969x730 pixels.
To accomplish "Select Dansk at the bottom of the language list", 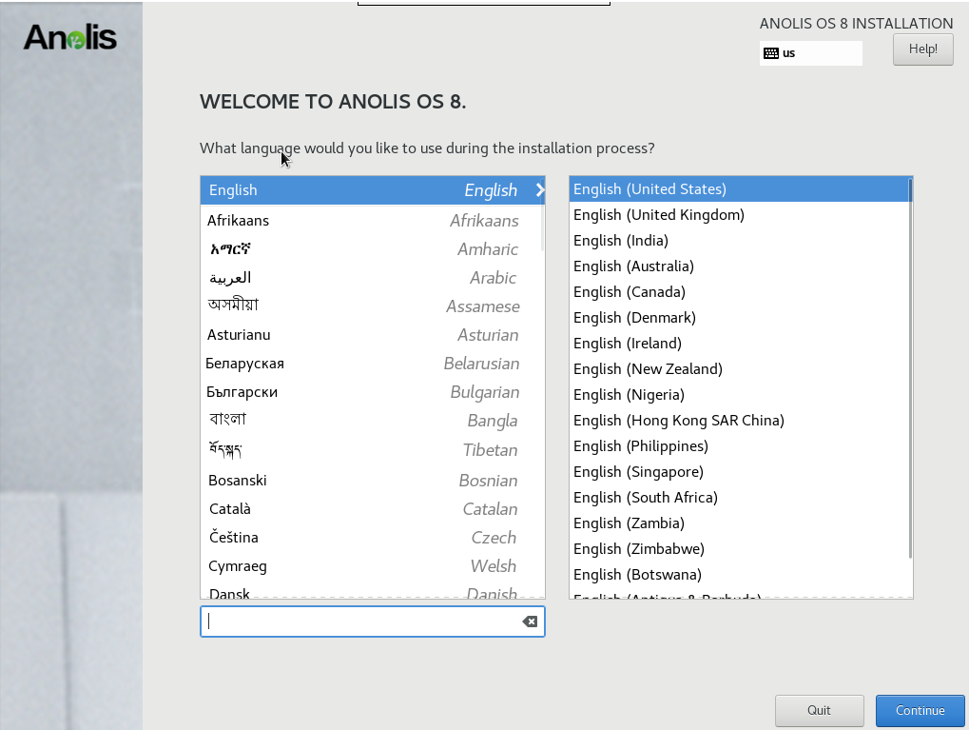I will tap(372, 591).
